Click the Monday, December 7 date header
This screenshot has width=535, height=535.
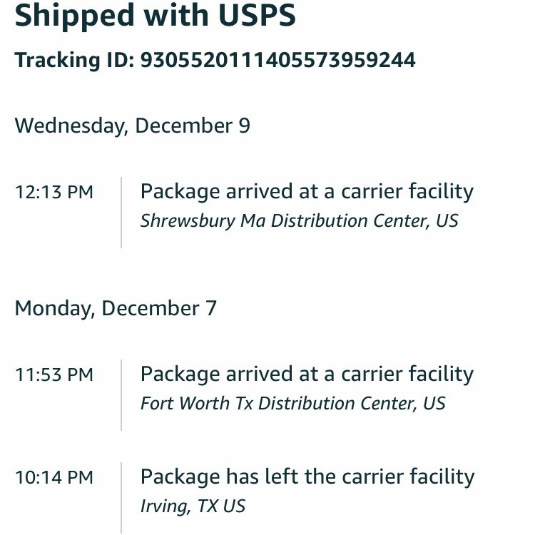tap(116, 308)
